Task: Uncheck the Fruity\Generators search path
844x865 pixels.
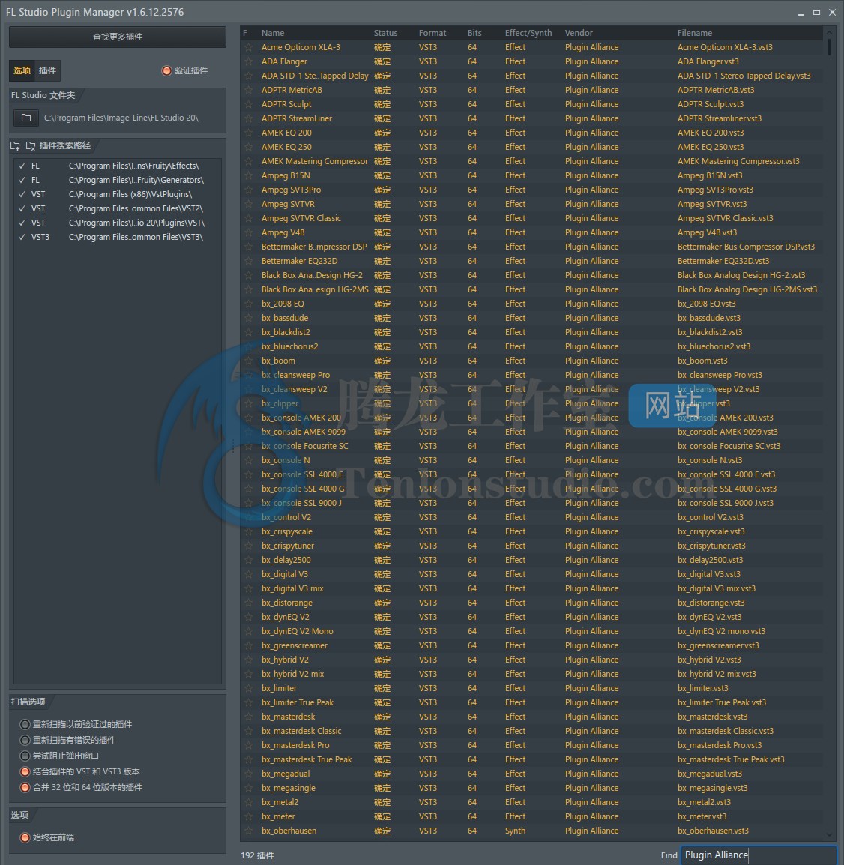Action: [x=22, y=180]
